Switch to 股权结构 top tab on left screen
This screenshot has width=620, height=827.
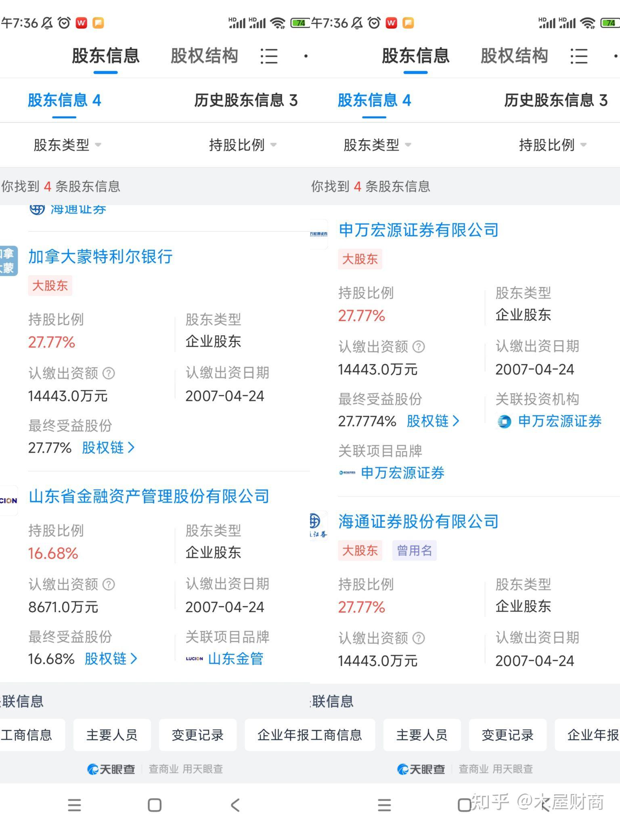[x=204, y=56]
